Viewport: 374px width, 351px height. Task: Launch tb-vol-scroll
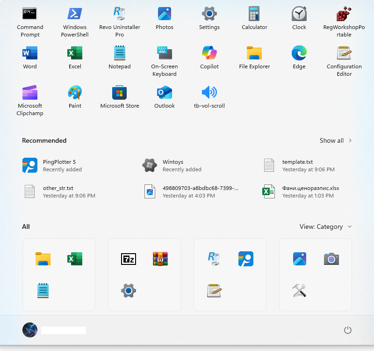209,97
